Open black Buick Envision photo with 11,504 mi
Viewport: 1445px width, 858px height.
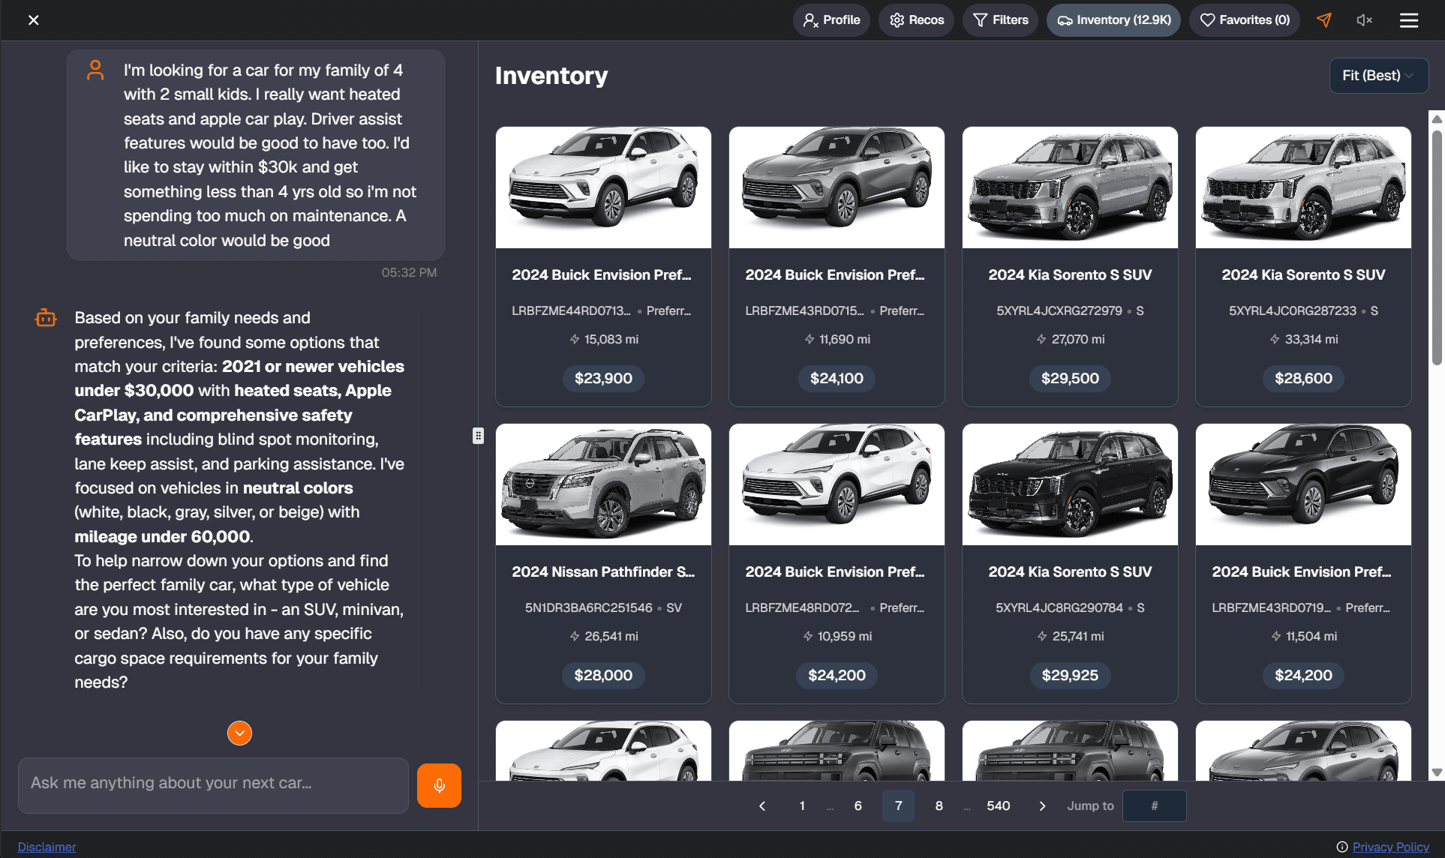1303,484
